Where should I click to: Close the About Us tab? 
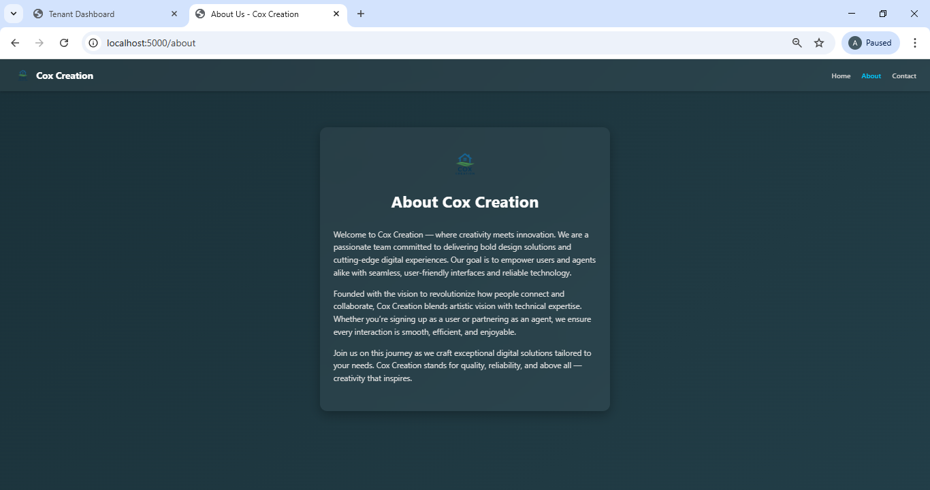[x=336, y=14]
